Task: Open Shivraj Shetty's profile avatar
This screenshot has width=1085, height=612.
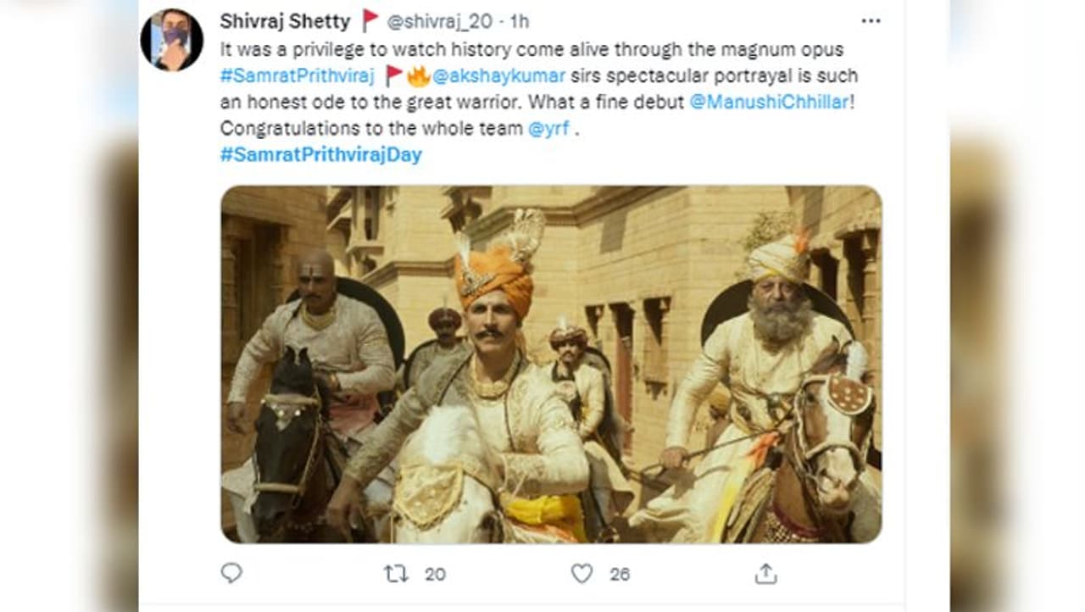Action: pyautogui.click(x=171, y=40)
